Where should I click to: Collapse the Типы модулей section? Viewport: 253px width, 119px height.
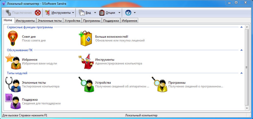tap(241, 73)
